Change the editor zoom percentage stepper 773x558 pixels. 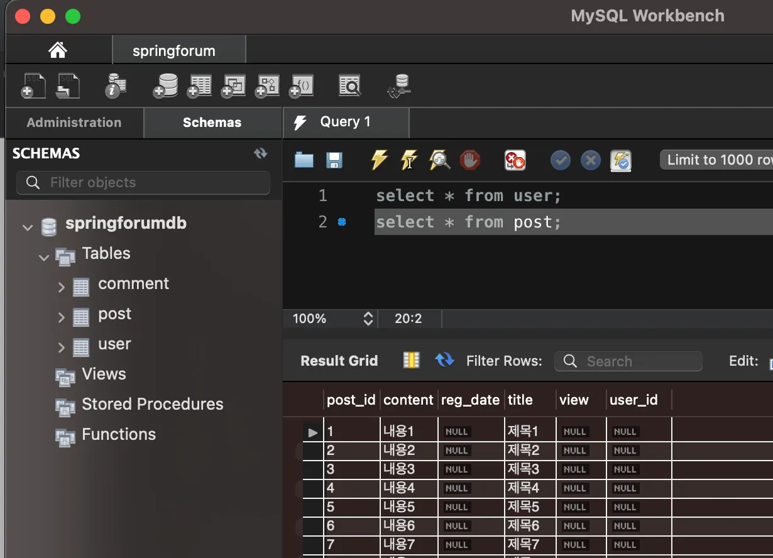point(368,319)
